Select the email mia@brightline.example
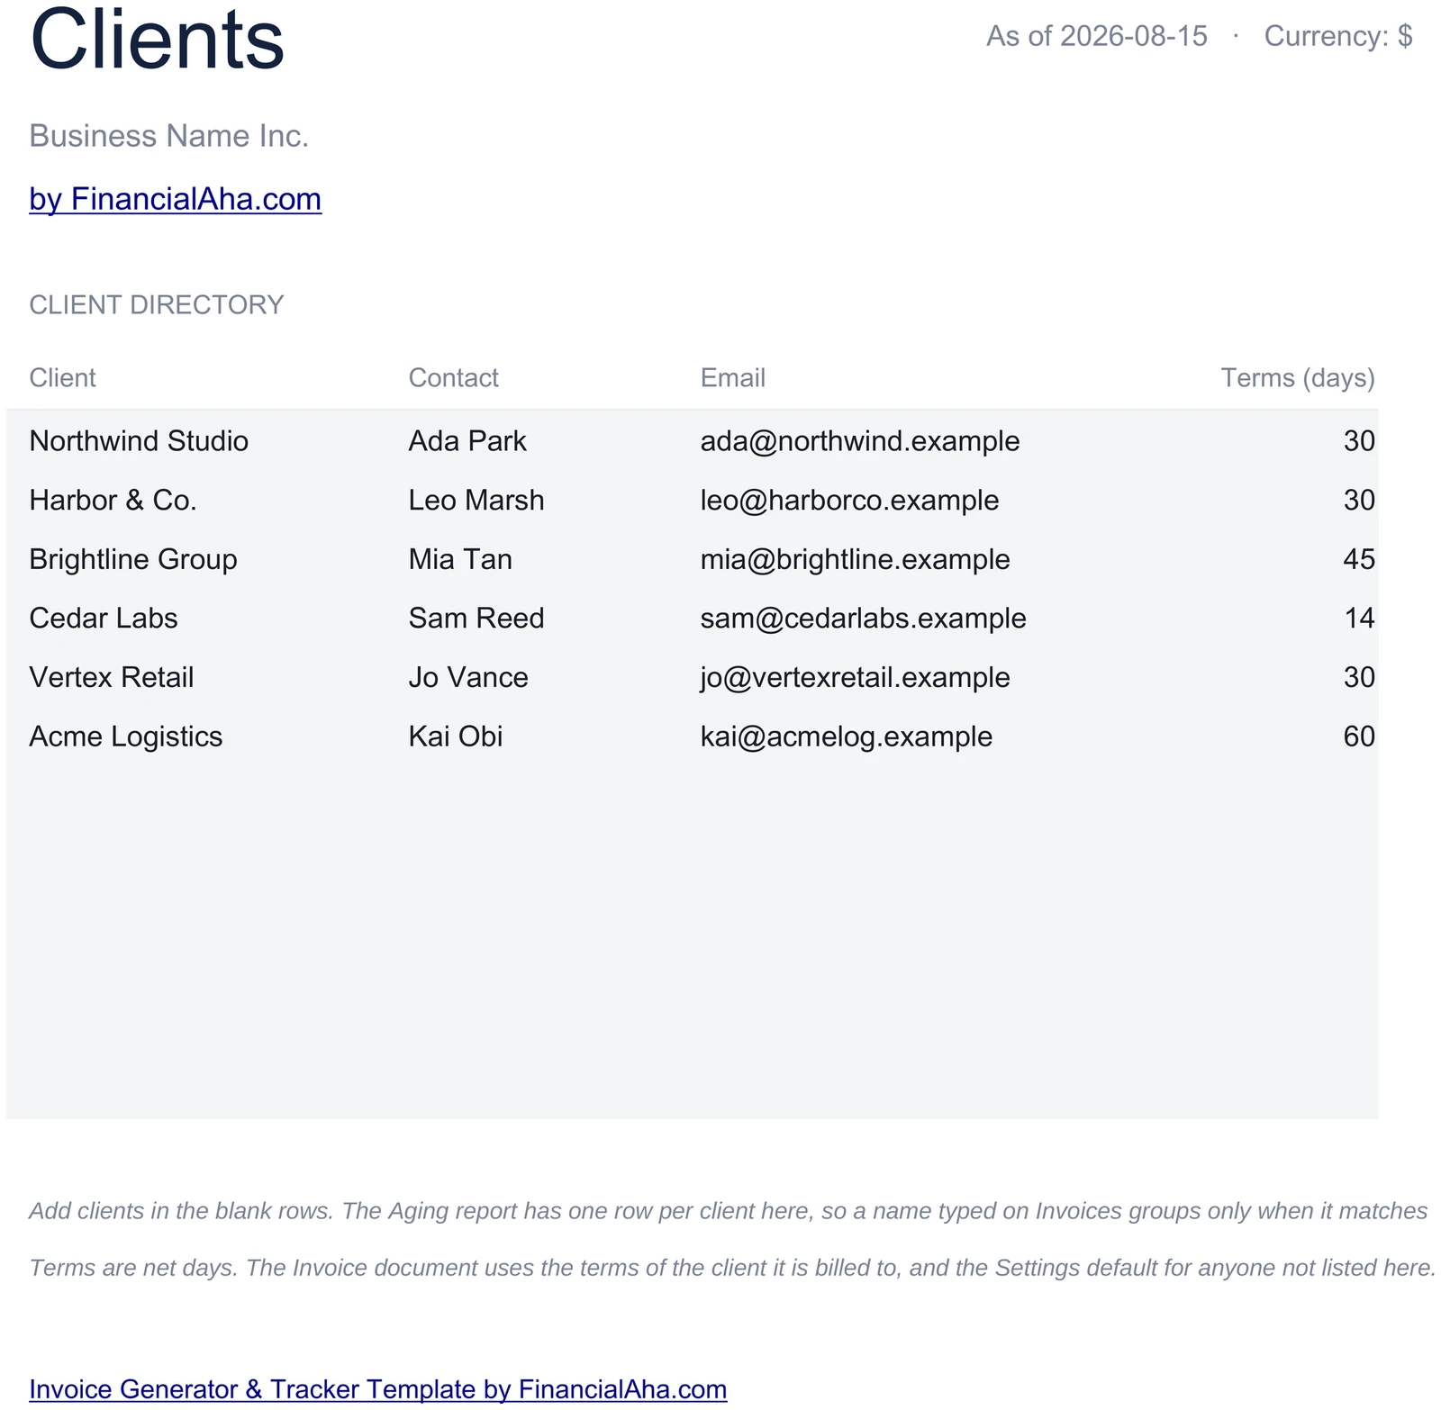This screenshot has height=1410, width=1441. (856, 559)
